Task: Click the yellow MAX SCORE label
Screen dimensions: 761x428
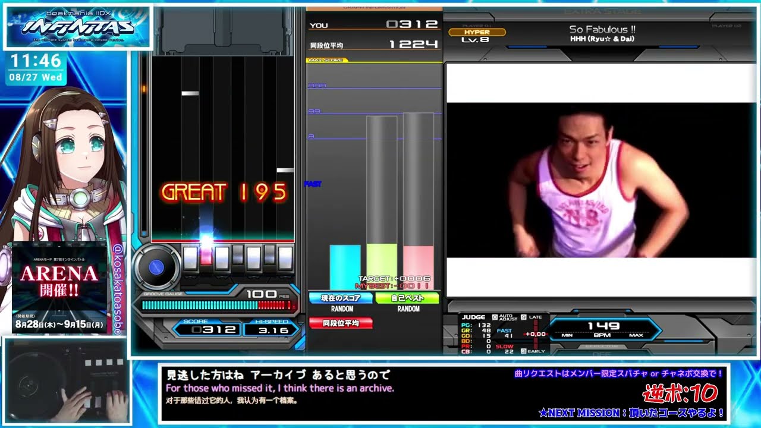Action: tap(326, 60)
